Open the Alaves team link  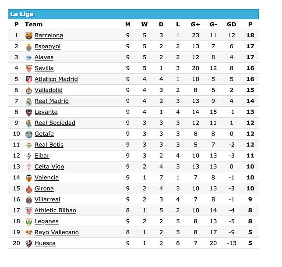point(44,57)
